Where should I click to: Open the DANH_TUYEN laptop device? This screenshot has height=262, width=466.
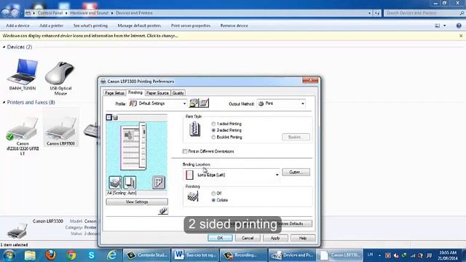pyautogui.click(x=23, y=74)
